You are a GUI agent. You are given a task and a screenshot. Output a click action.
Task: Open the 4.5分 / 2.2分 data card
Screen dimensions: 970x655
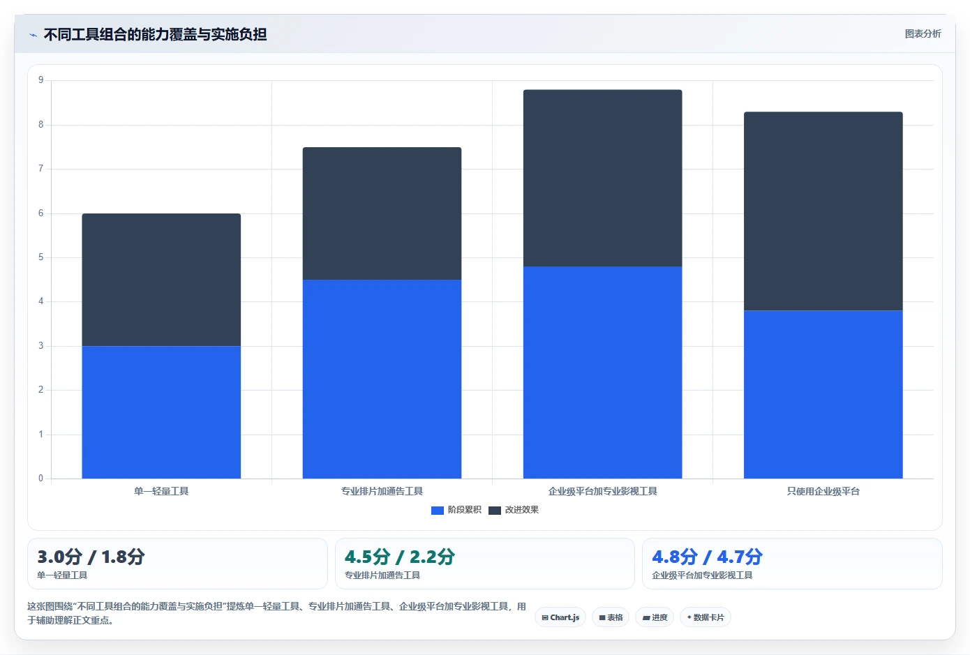coord(485,564)
